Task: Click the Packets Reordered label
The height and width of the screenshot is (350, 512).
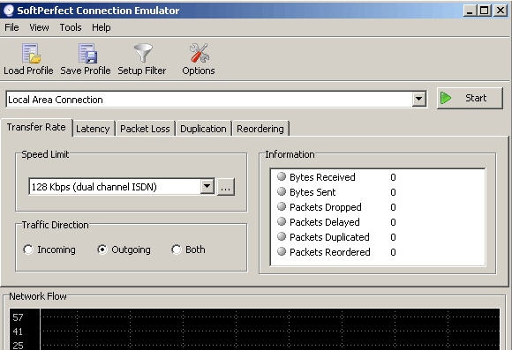Action: click(330, 252)
